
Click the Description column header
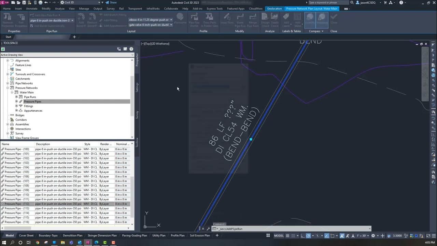point(58,144)
